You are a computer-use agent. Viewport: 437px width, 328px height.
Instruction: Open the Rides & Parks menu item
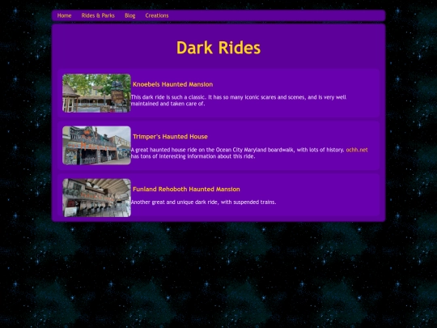[x=98, y=15]
